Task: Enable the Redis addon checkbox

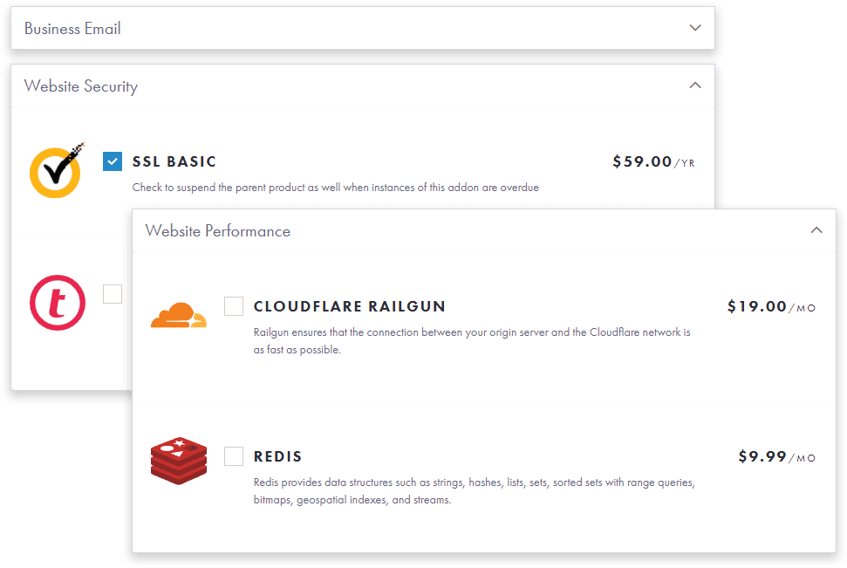Action: [x=234, y=456]
